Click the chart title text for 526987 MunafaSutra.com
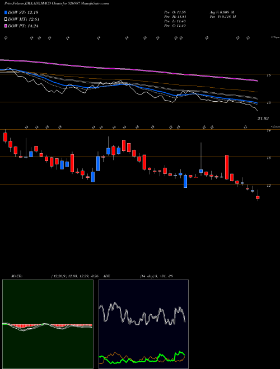 coord(57,4)
